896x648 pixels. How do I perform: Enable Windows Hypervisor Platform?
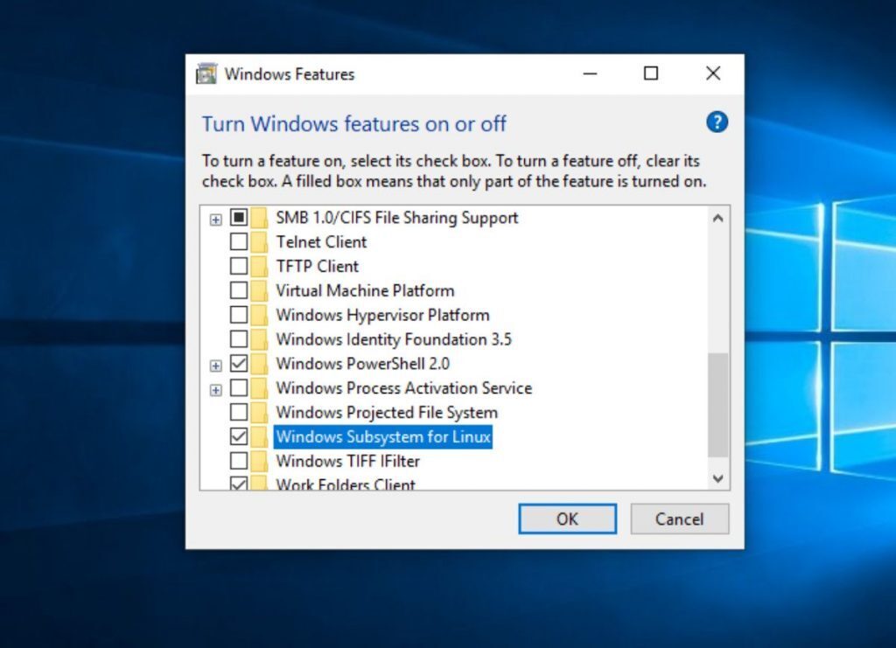click(237, 315)
